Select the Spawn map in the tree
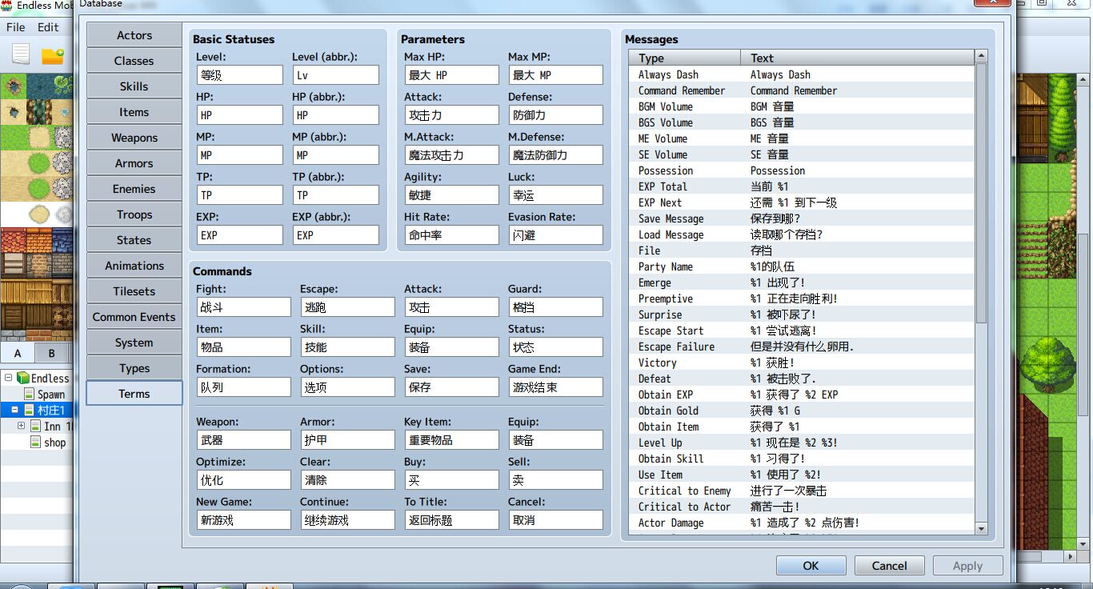Image resolution: width=1093 pixels, height=589 pixels. pyautogui.click(x=51, y=394)
